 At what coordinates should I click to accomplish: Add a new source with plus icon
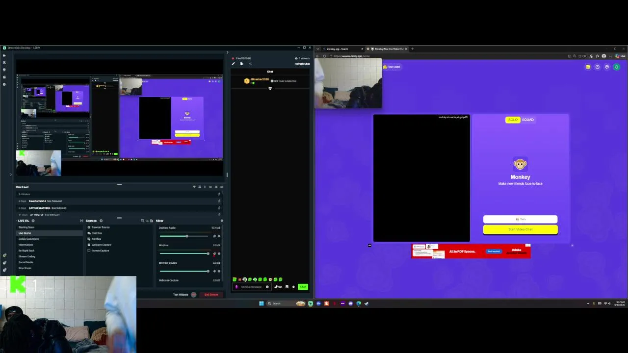pos(101,221)
